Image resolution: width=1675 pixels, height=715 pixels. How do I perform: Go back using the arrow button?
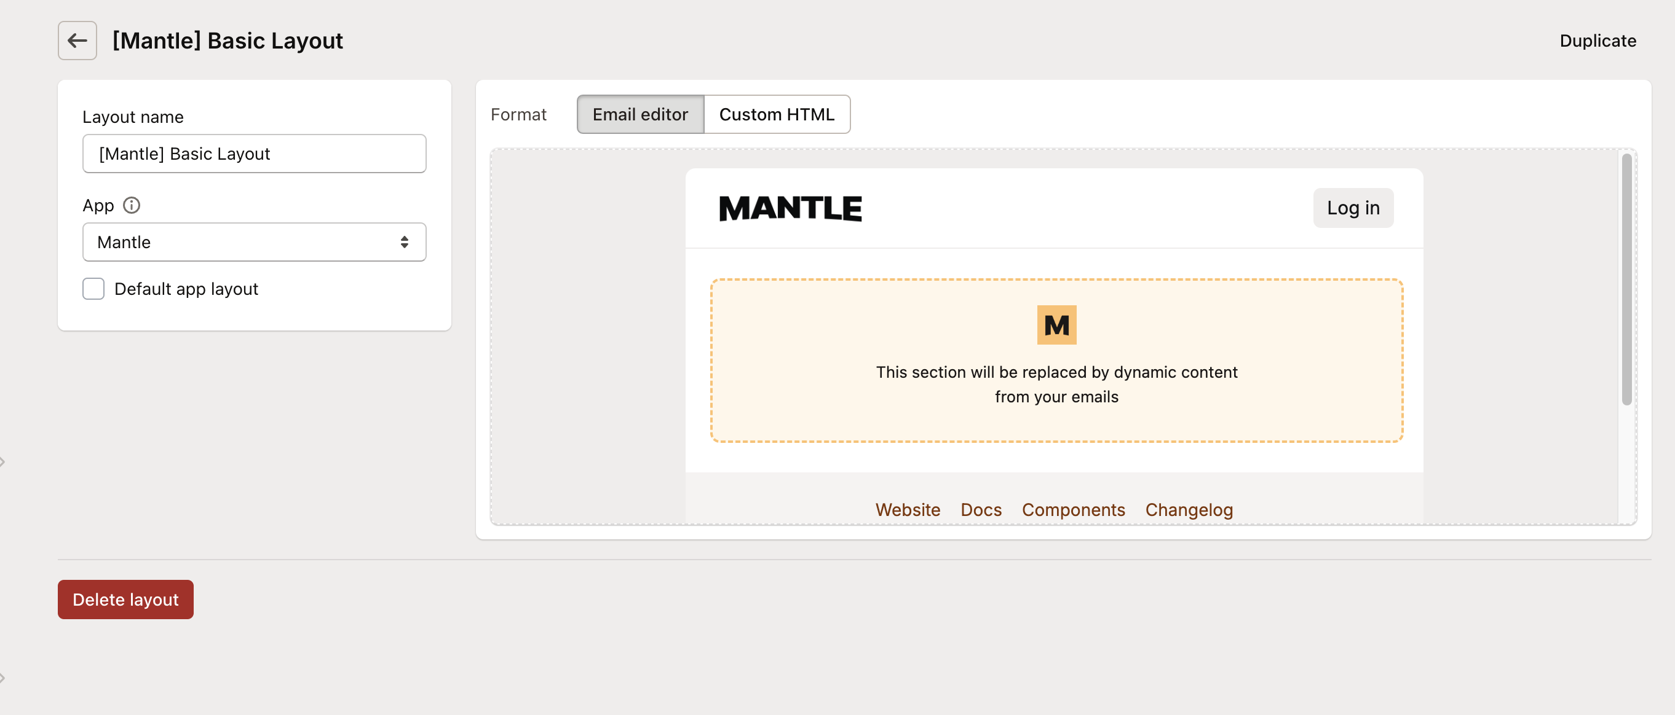pos(77,41)
